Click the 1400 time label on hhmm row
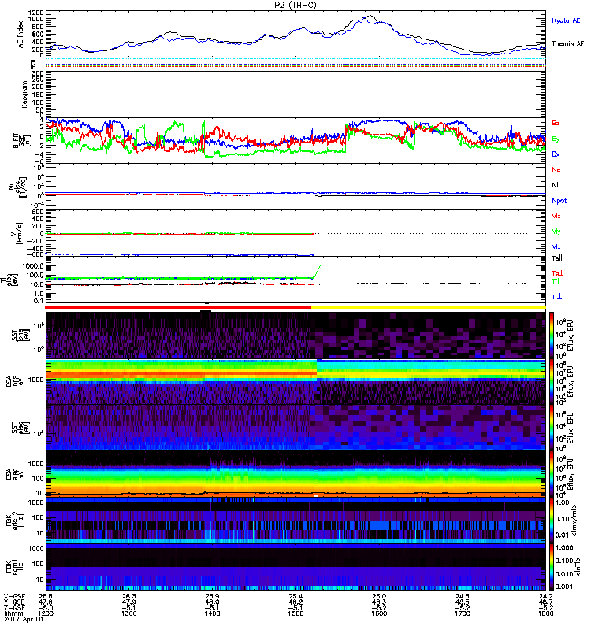Image resolution: width=591 pixels, height=630 pixels. point(212,613)
